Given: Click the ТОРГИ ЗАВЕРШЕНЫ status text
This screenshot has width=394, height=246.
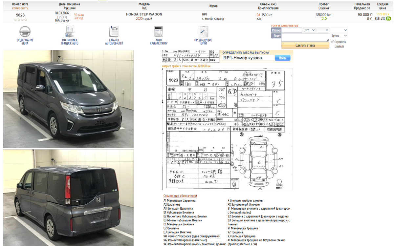Looking at the screenshot, I should click(x=285, y=26).
